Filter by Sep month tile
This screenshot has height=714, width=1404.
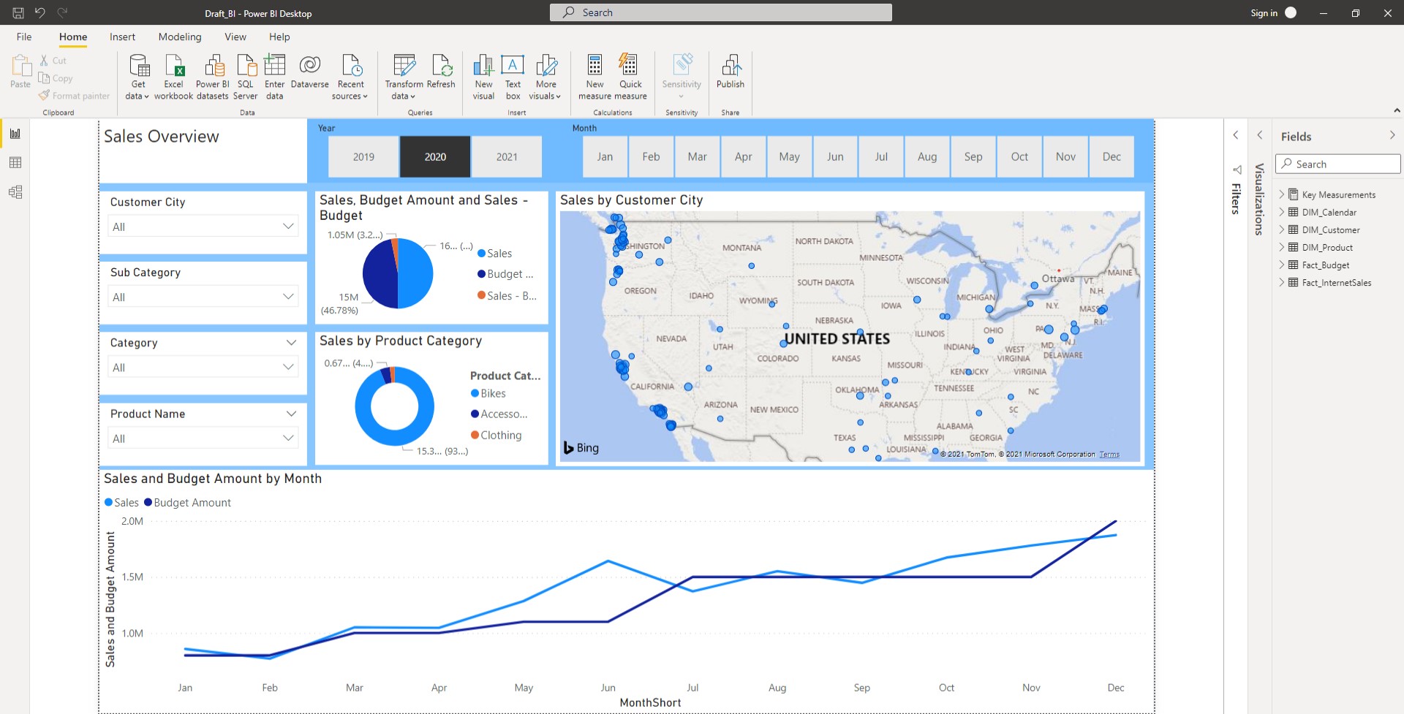click(x=973, y=156)
